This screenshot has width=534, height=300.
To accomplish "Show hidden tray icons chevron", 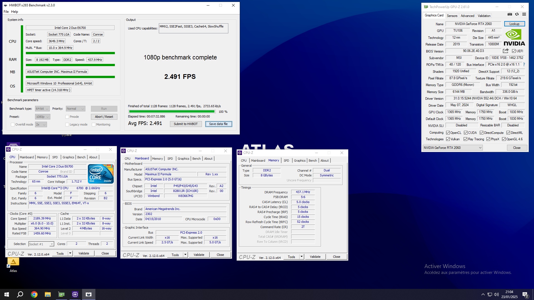I will tap(483, 294).
